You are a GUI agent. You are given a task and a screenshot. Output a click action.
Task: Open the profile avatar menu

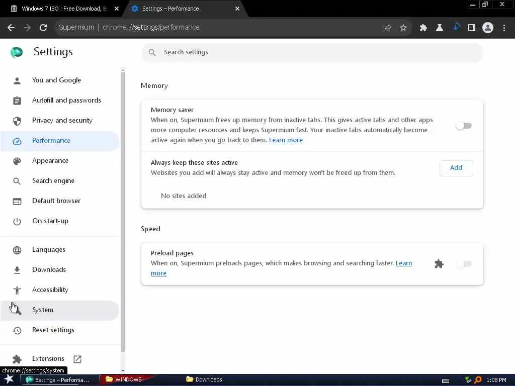coord(488,28)
